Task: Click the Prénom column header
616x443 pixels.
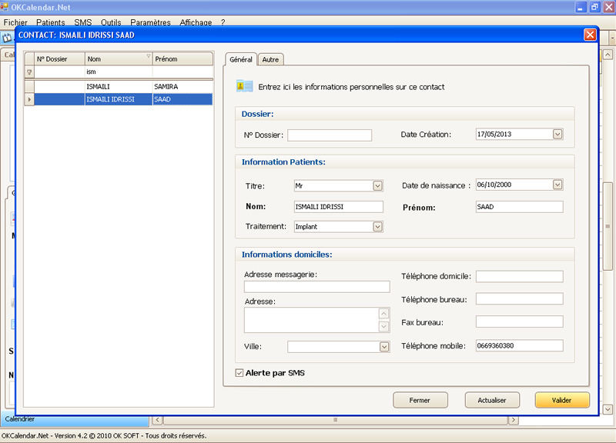Action: pos(182,59)
